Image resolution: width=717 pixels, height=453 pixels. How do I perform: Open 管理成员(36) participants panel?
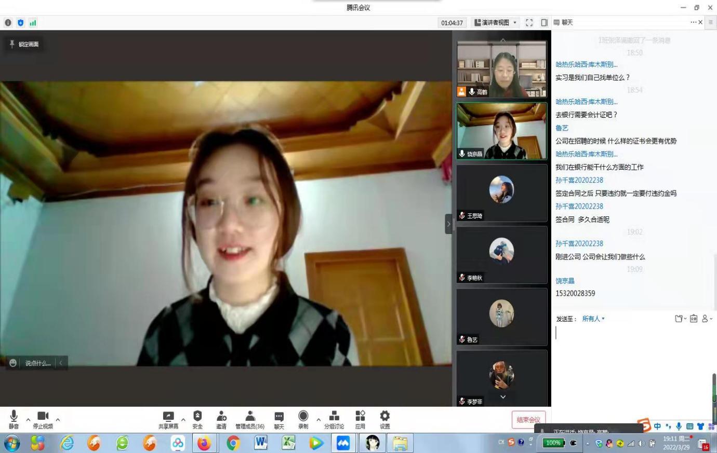tap(250, 419)
